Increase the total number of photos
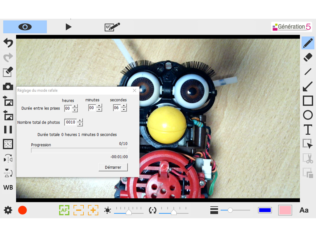Image resolution: width=316 pixels, height=237 pixels. pos(80,120)
